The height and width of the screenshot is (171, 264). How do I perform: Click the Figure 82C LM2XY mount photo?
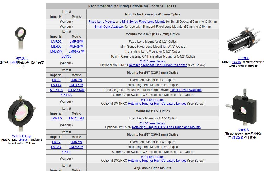coord(21,114)
